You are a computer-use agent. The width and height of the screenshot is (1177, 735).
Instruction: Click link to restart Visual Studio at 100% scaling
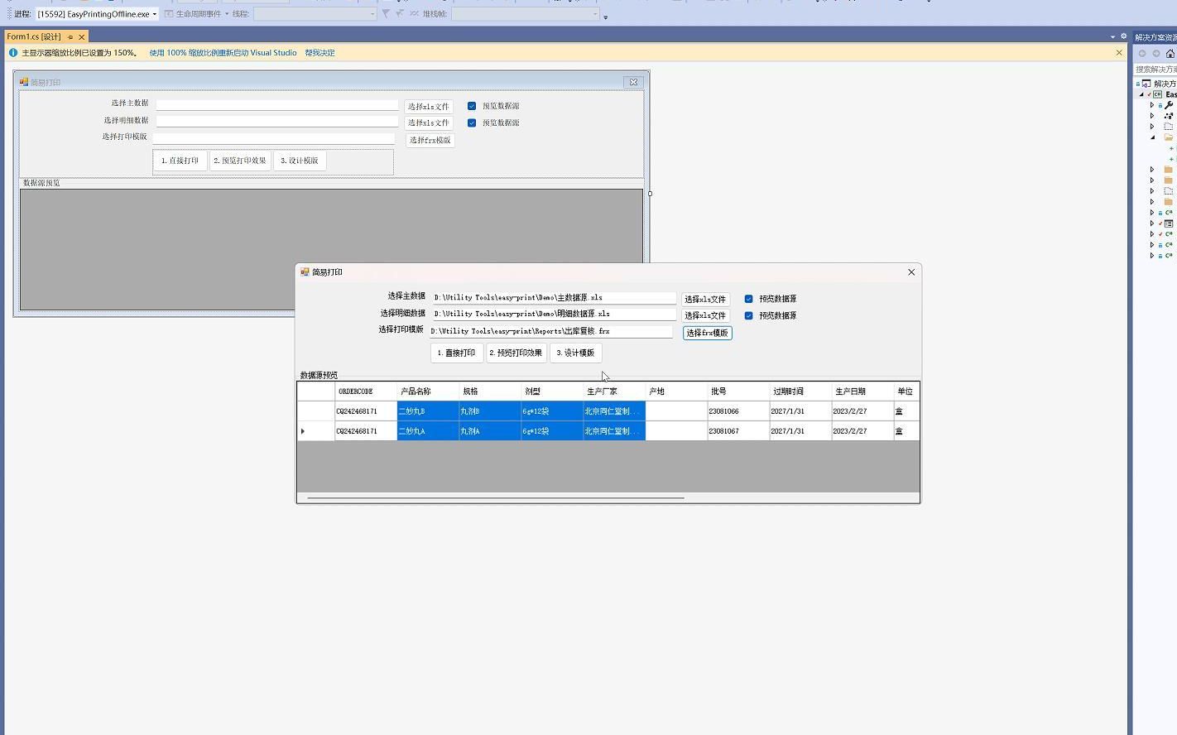(223, 53)
